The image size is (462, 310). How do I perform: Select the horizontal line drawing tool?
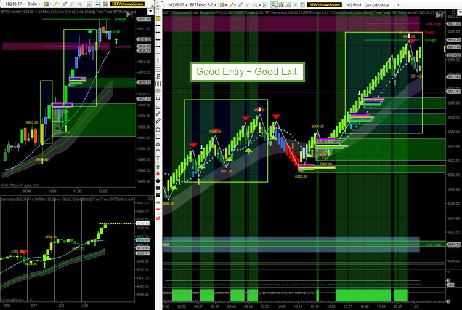(x=158, y=54)
